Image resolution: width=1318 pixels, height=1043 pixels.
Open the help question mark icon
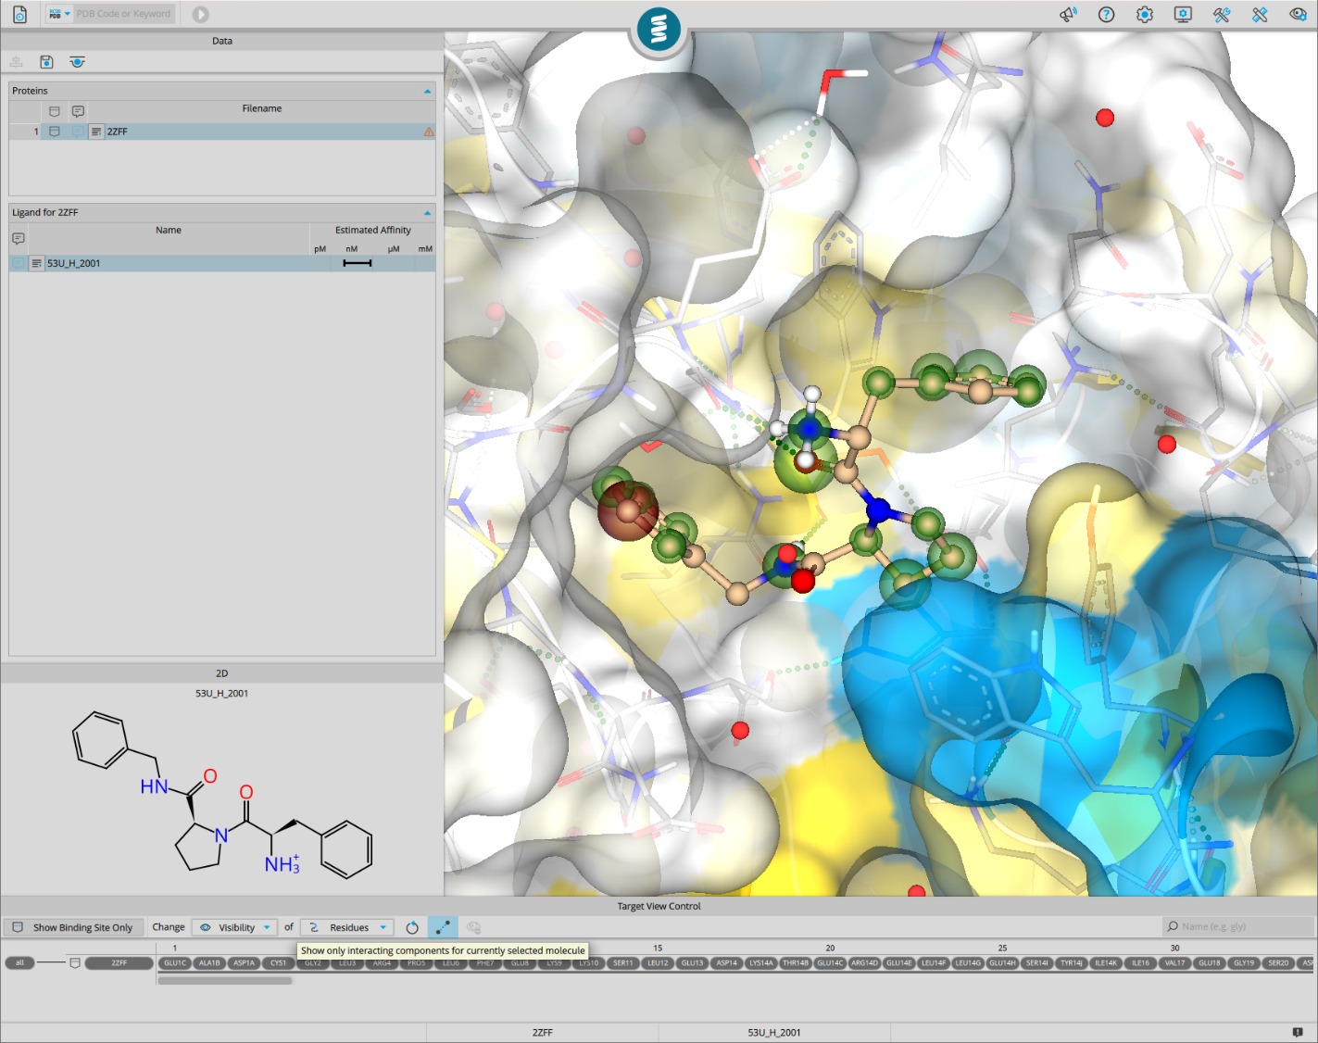pyautogui.click(x=1106, y=15)
